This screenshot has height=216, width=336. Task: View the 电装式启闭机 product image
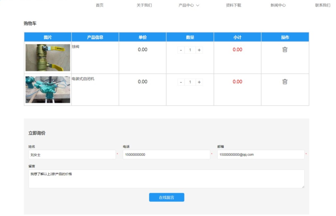click(x=48, y=90)
